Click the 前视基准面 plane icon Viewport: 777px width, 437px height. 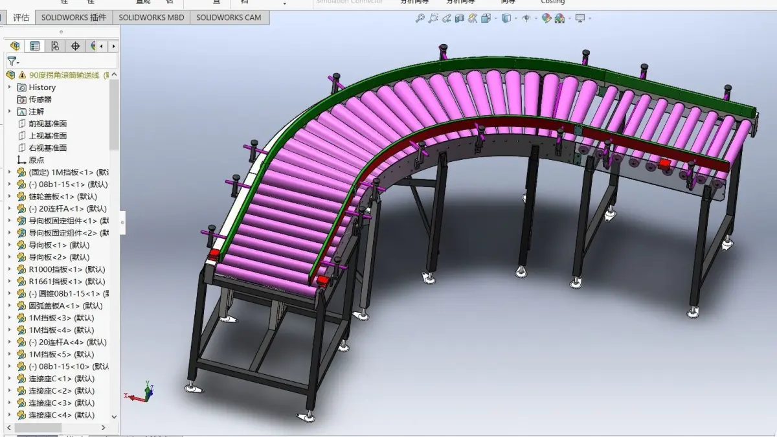(x=22, y=124)
